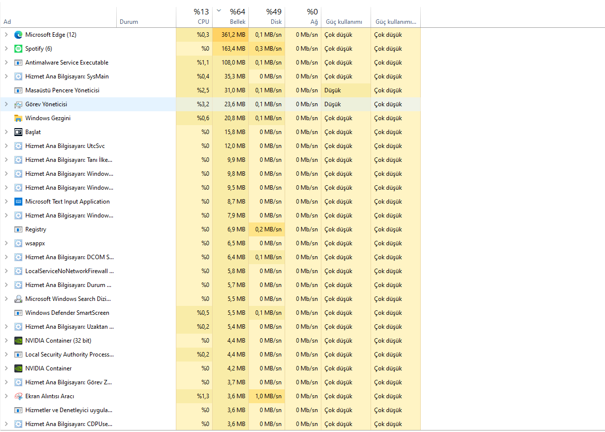Image resolution: width=605 pixels, height=432 pixels.
Task: Expand the Antimalware Service Executable row
Action: coord(6,63)
